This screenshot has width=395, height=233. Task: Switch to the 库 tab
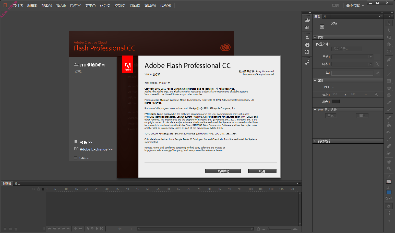coord(325,16)
